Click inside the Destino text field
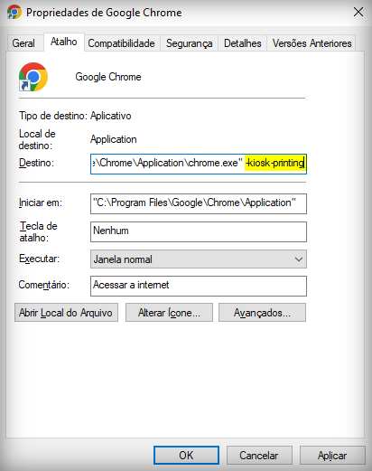This screenshot has width=372, height=471. coord(199,164)
